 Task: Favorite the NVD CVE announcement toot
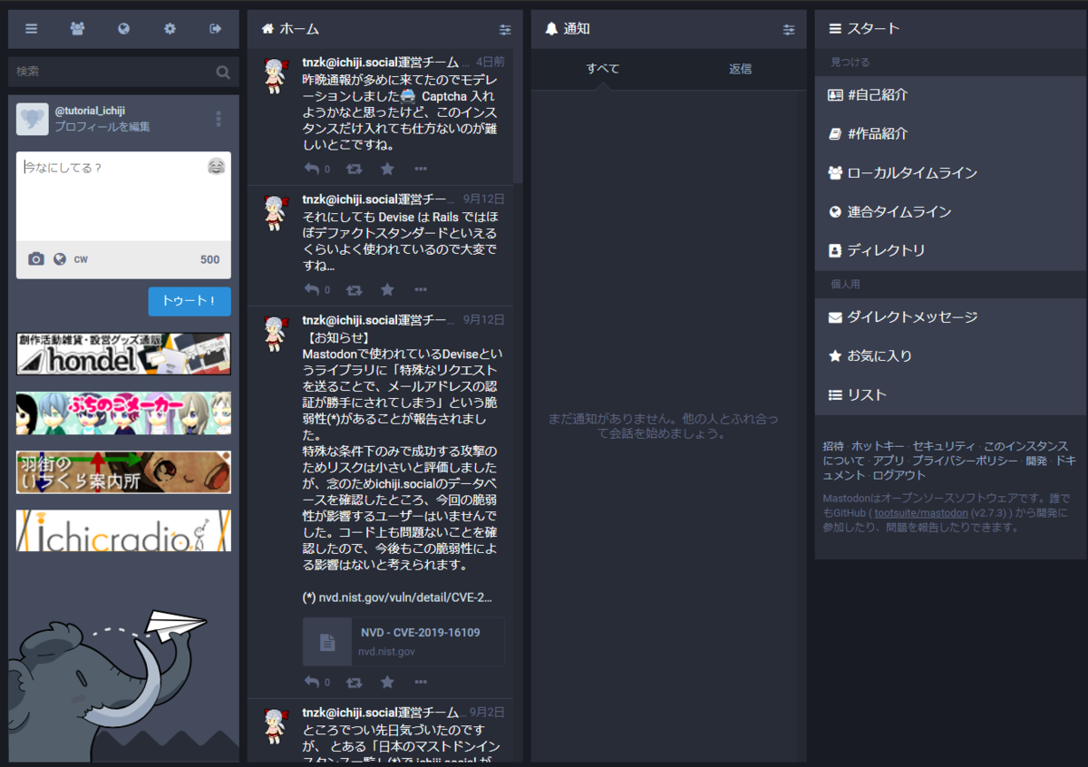point(387,681)
